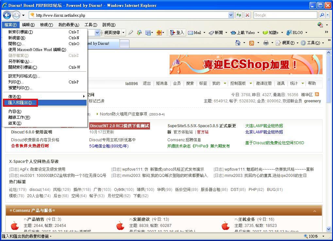The height and width of the screenshot is (241, 333).
Task: Click the apple icon beside 产品销售
Action: point(15,226)
